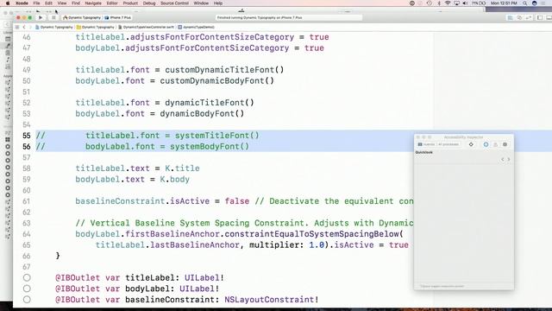Open the Dynamic Typography folder breadcrumb

pos(96,27)
